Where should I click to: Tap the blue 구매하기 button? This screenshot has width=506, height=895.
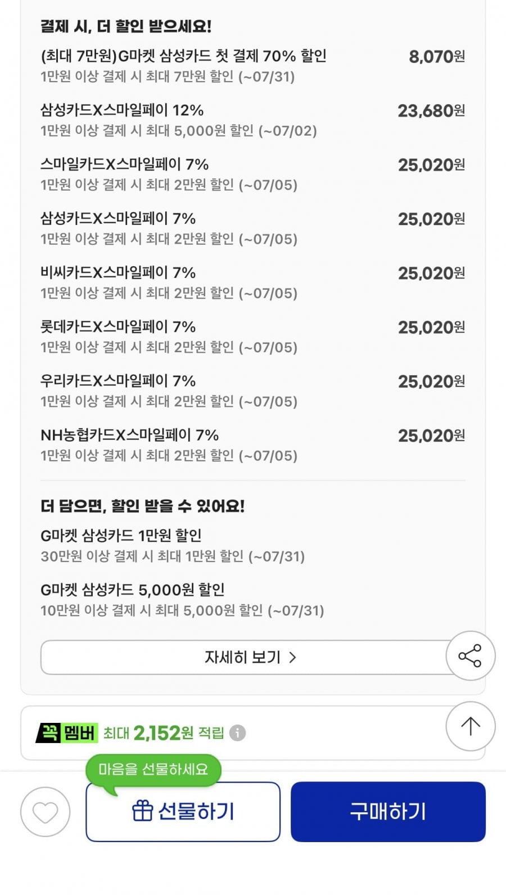[x=388, y=812]
